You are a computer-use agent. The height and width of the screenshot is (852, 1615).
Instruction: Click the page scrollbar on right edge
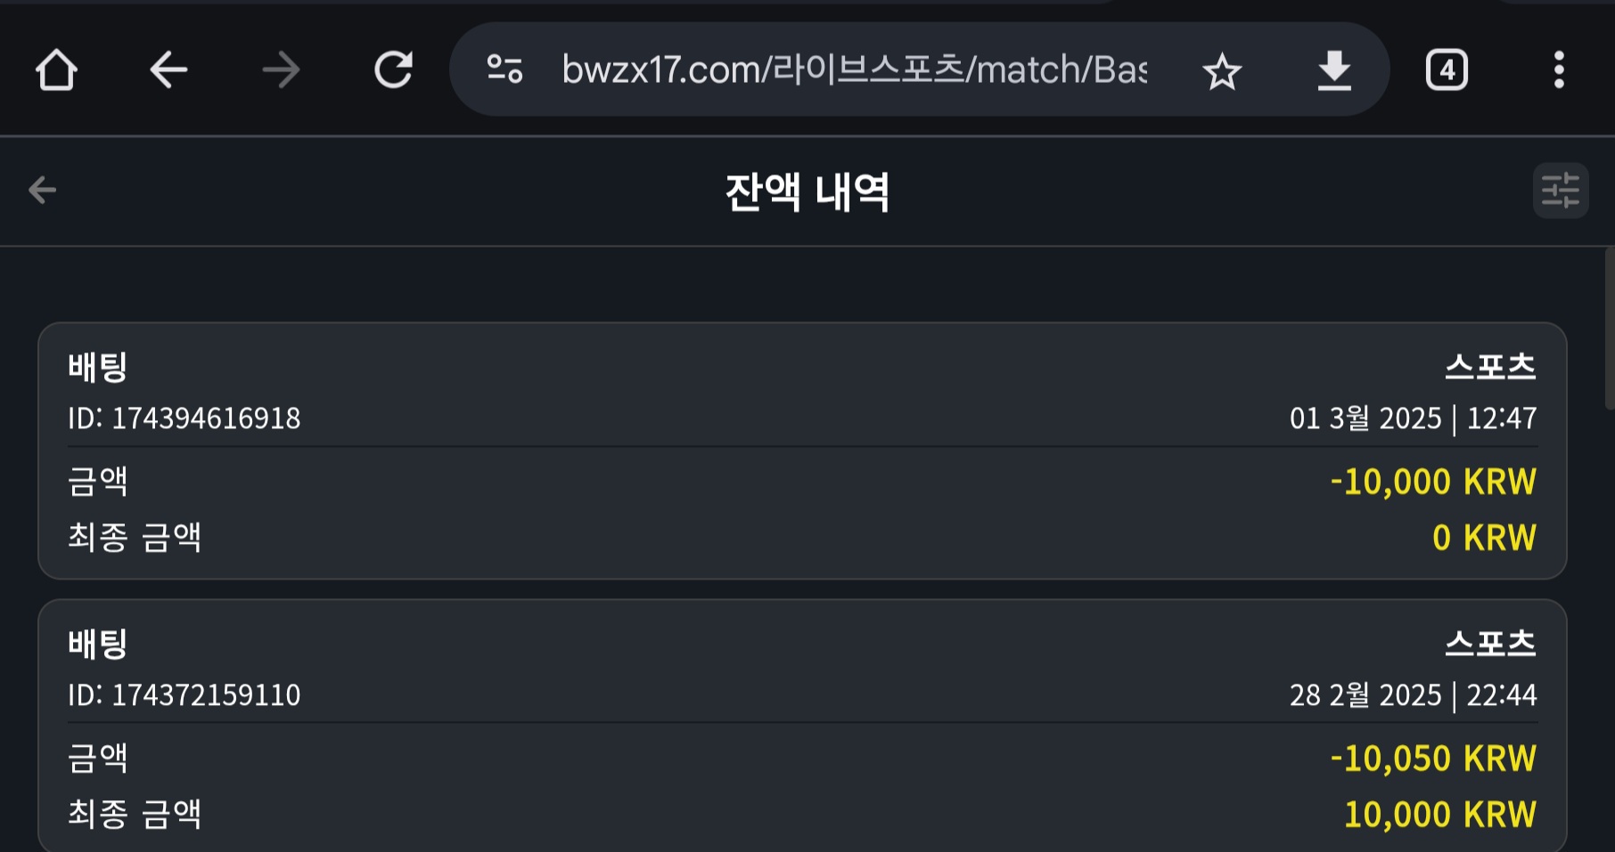[1610, 329]
